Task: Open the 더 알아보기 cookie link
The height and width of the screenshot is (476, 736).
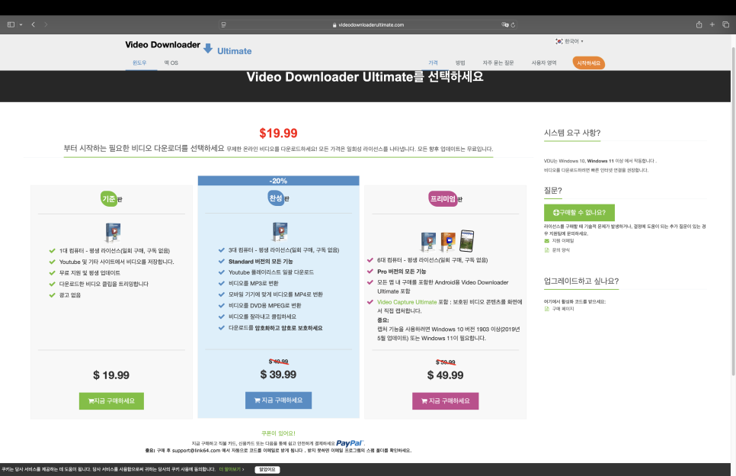Action: (x=230, y=469)
